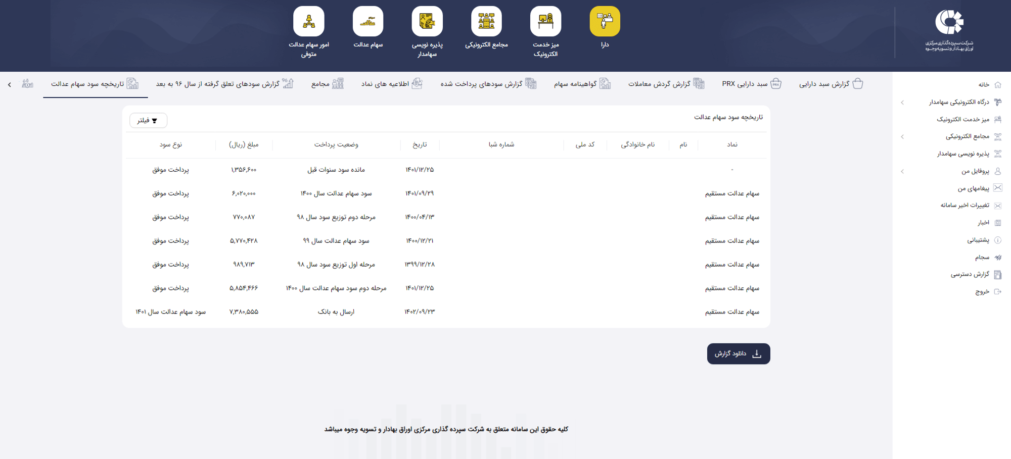Expand sidebar مجامع الکترونیکی submenu chevron

pyautogui.click(x=902, y=137)
